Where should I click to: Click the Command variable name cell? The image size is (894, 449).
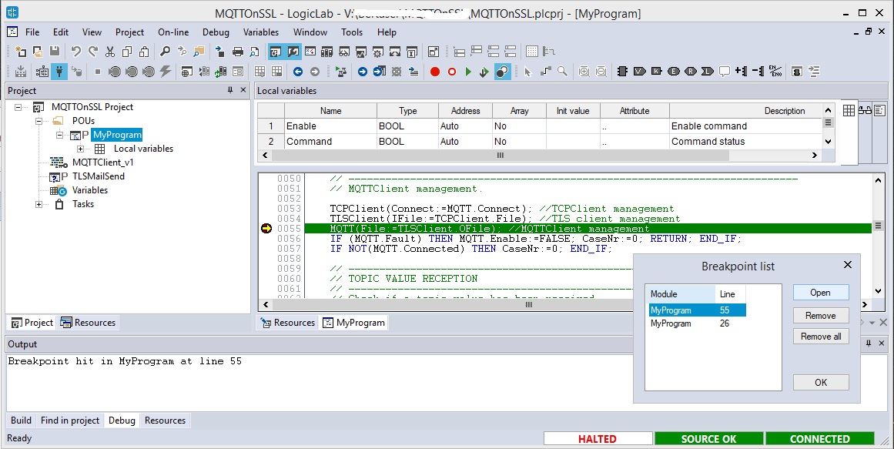click(x=330, y=142)
